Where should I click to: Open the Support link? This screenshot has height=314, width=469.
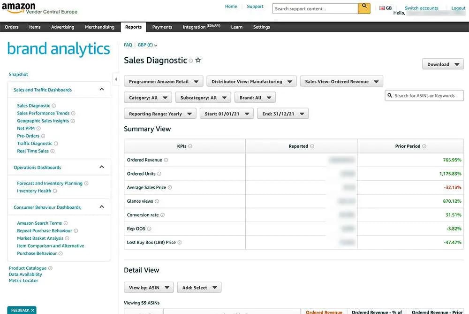pyautogui.click(x=255, y=6)
